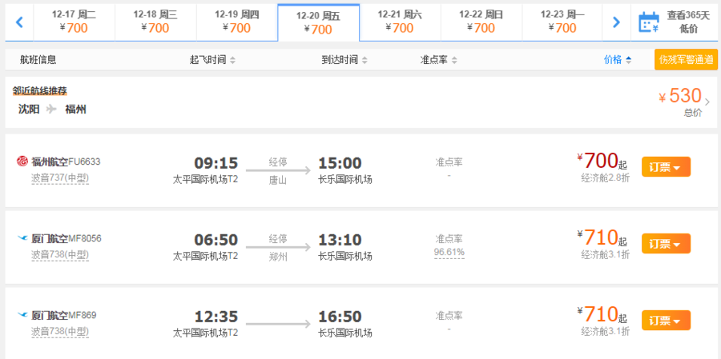Expand 订票 dropdown for flight MF8056
This screenshot has width=721, height=359.
666,244
